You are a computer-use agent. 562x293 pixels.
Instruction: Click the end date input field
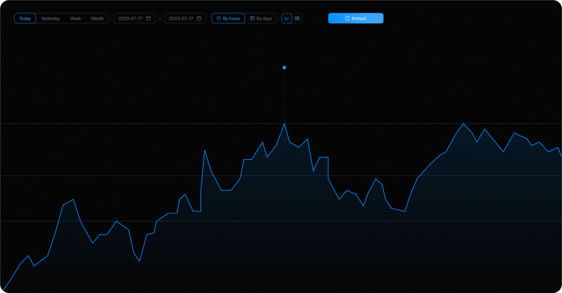(x=181, y=19)
